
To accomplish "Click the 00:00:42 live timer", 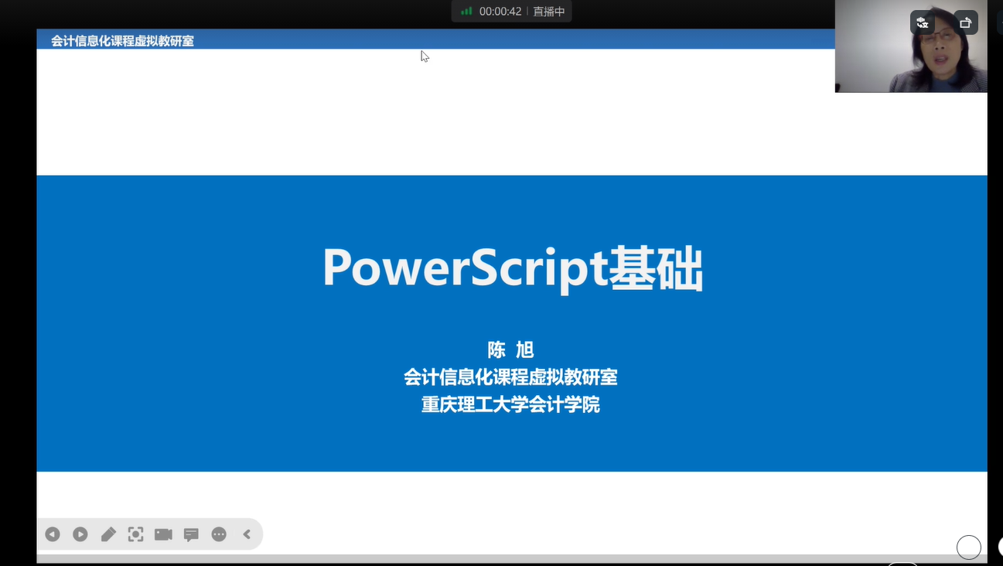I will tap(500, 12).
